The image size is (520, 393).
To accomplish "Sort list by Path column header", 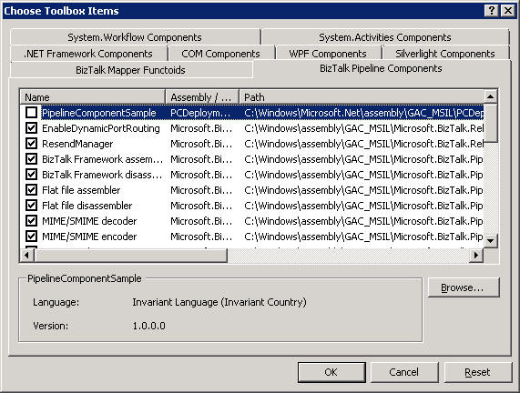I will tap(362, 97).
